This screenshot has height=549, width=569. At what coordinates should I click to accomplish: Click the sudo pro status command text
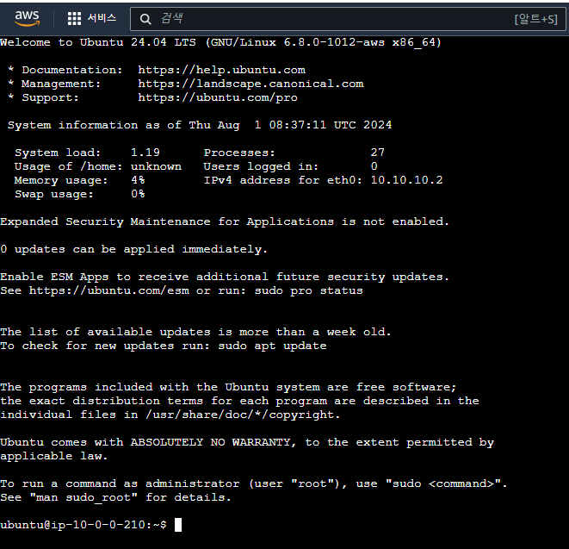[x=308, y=290]
